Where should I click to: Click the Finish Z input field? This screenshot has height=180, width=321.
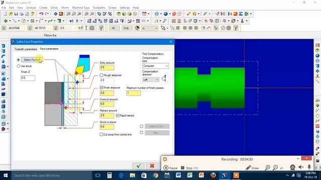pos(28,78)
